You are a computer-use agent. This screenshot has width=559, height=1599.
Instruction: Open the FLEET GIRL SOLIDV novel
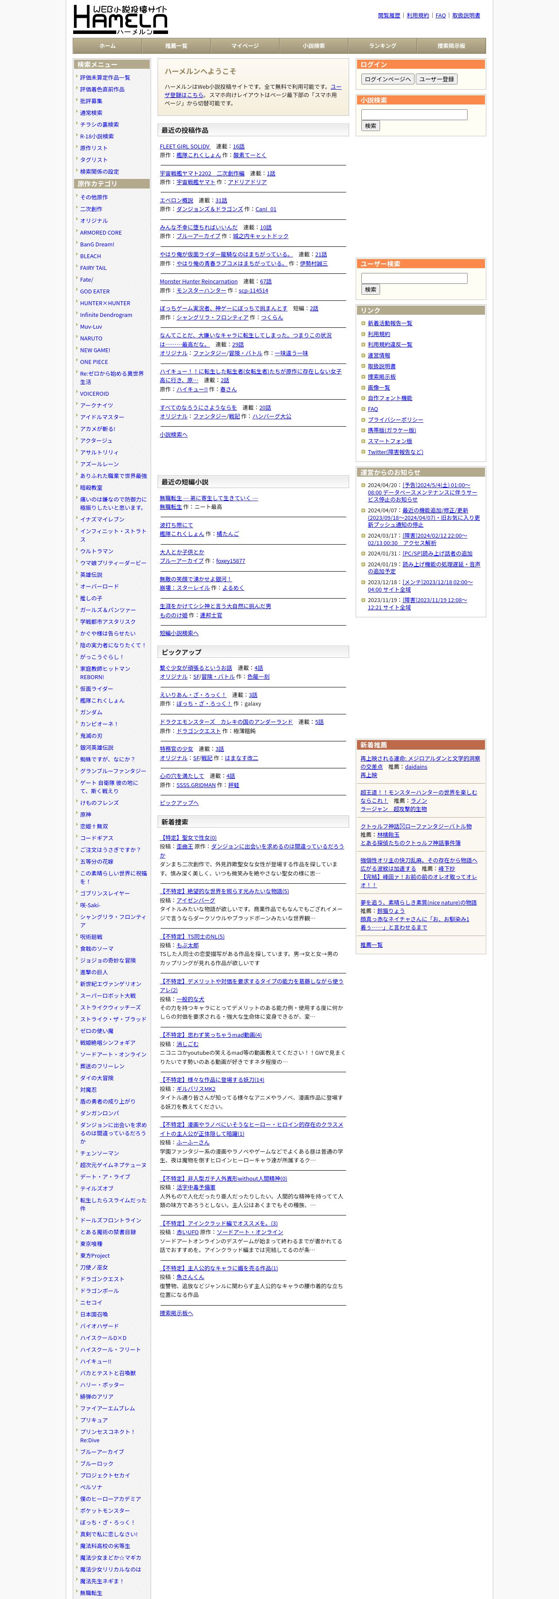185,147
